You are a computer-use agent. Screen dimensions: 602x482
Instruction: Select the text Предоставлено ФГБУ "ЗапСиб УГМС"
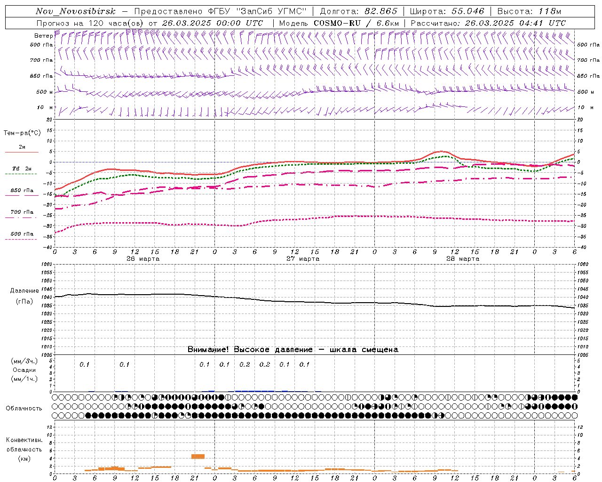tap(220, 11)
